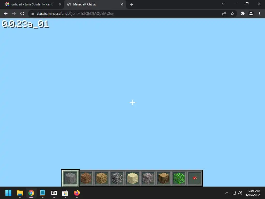The height and width of the screenshot is (199, 265).
Task: Select the stone block in hotbar
Action: click(x=70, y=178)
